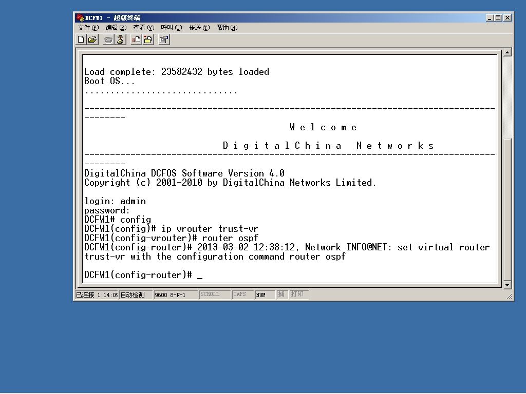Click the 'password:' line
The image size is (526, 394).
tap(107, 210)
